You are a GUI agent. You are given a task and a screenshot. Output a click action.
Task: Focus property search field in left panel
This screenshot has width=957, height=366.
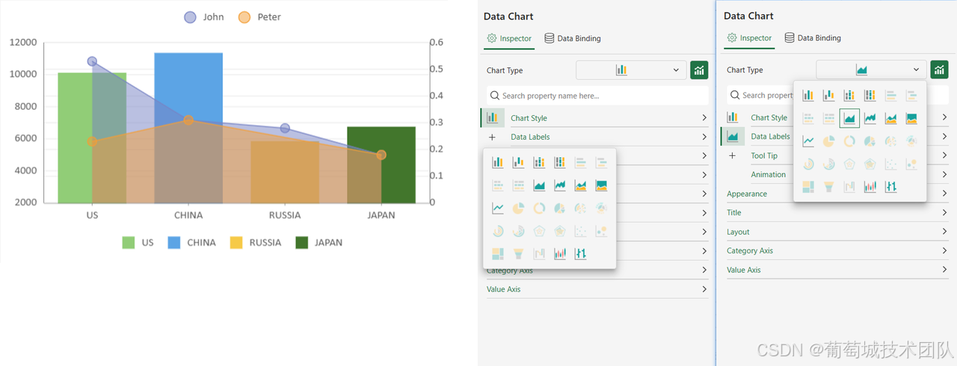(x=597, y=96)
